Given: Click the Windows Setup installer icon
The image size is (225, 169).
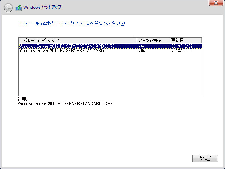Looking at the screenshot, I should click(x=19, y=8).
